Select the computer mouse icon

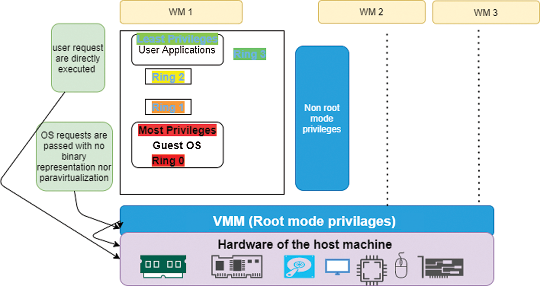tap(400, 265)
